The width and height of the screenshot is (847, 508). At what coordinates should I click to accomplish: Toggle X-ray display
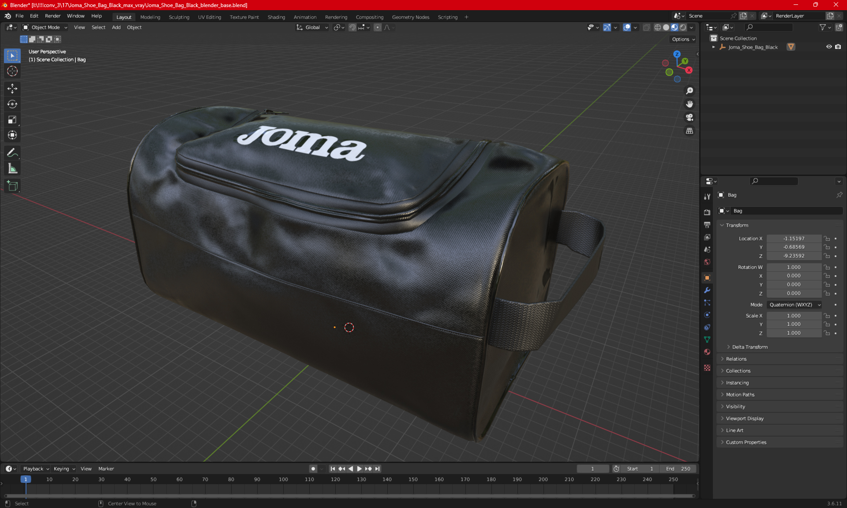click(x=646, y=27)
